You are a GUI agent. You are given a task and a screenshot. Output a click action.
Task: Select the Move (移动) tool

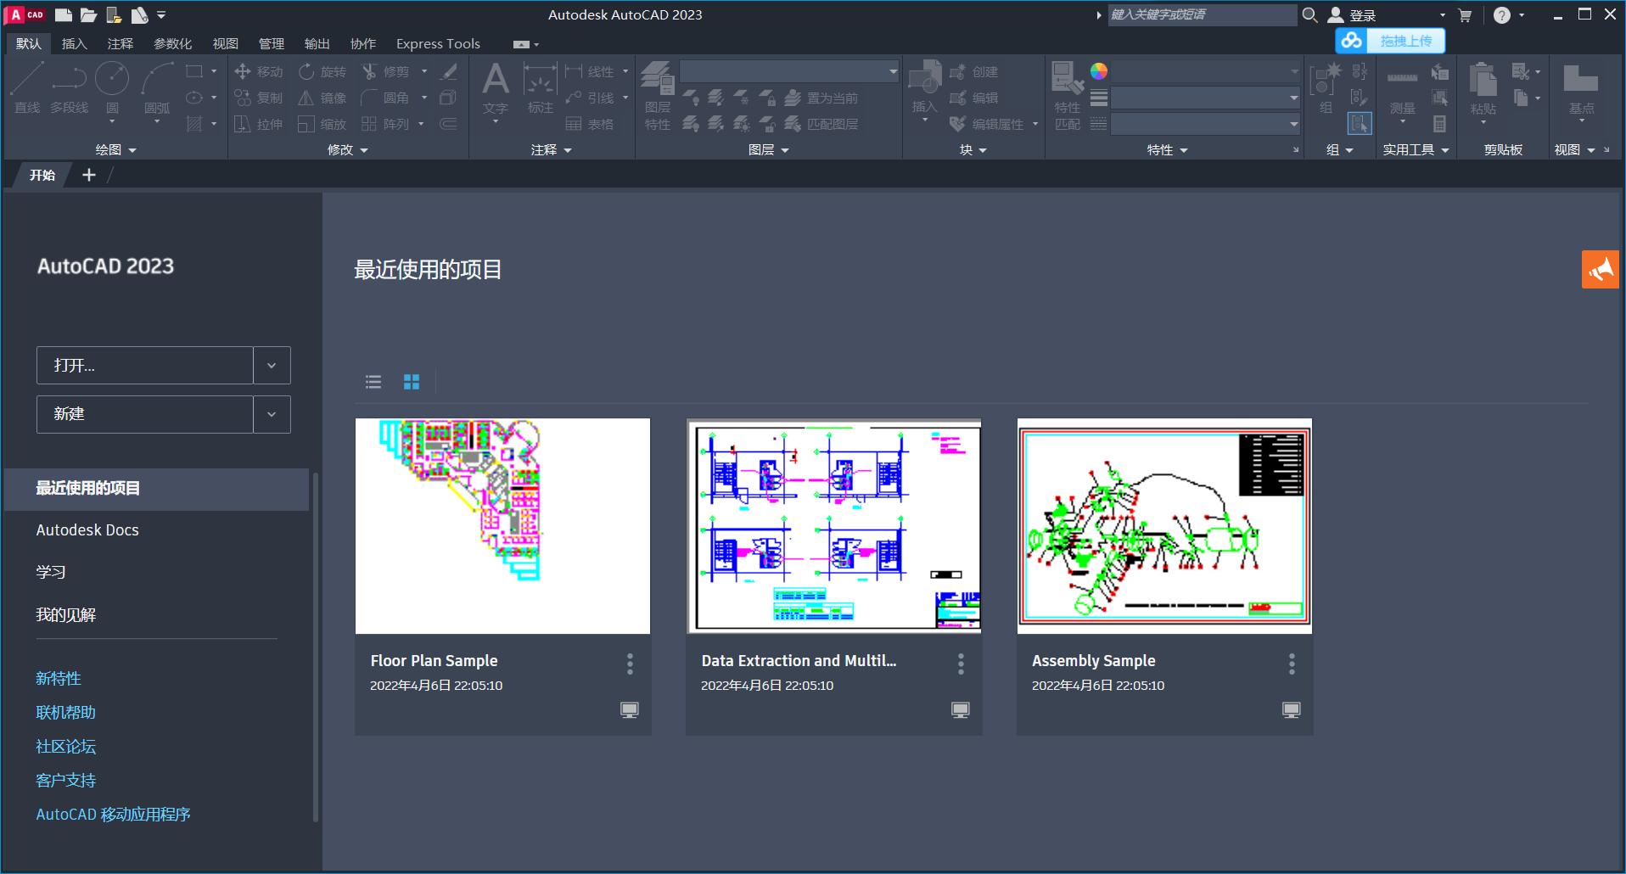[x=258, y=71]
